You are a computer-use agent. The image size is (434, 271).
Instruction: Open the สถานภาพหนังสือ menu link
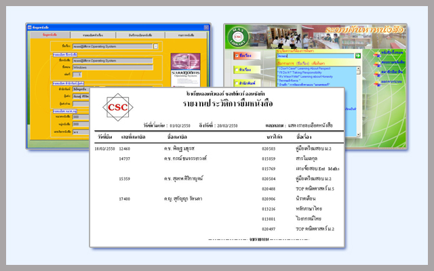click(393, 62)
